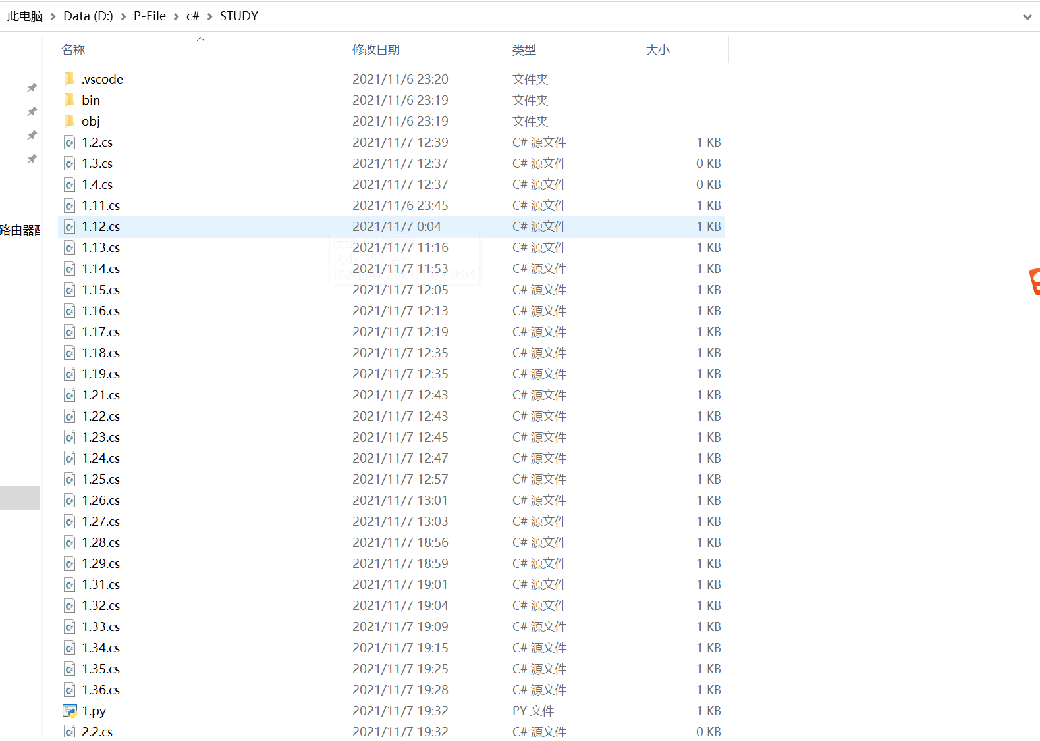Click the highlighted gray item in the navigation pane

click(20, 498)
